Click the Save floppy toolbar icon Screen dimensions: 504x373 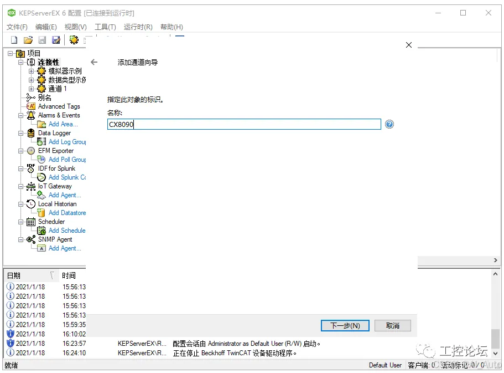(42, 40)
